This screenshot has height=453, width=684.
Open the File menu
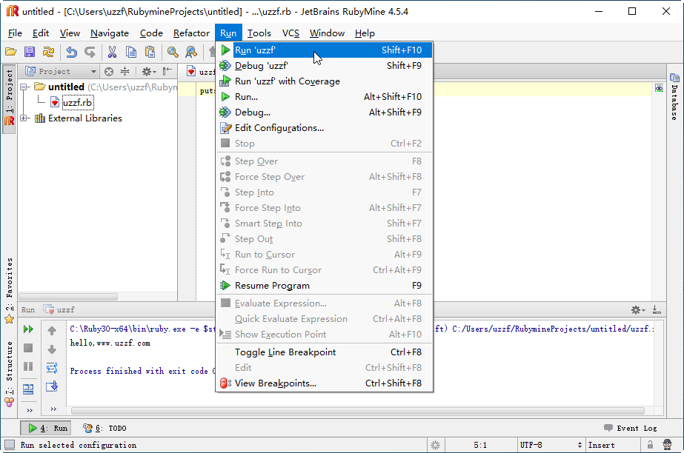15,33
